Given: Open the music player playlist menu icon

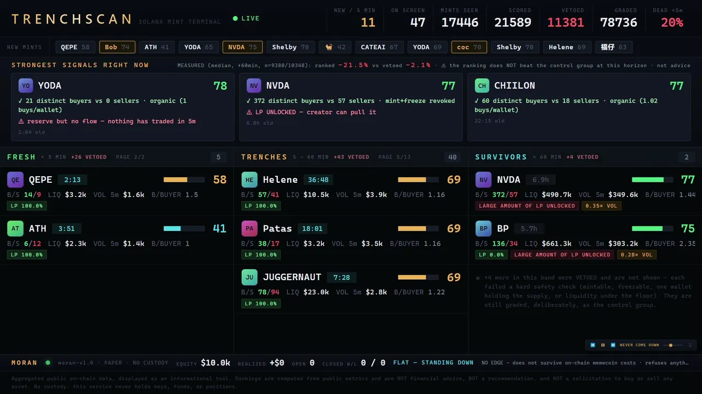Looking at the screenshot, I should coord(690,345).
